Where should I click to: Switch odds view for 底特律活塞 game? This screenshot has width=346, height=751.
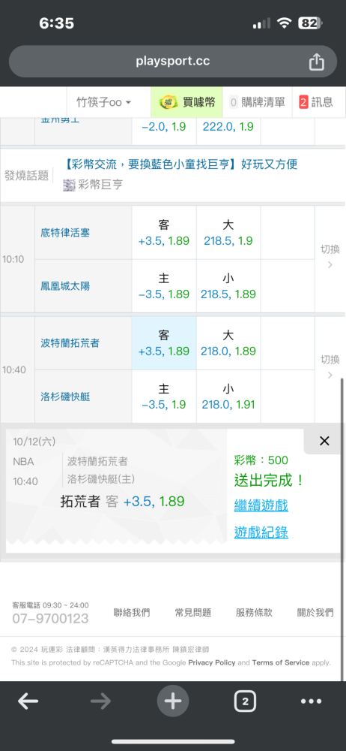(x=330, y=257)
